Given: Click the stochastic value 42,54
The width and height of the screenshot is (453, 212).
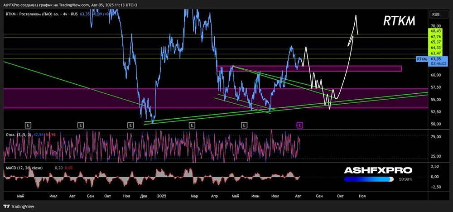Looking at the screenshot, I should [38, 135].
